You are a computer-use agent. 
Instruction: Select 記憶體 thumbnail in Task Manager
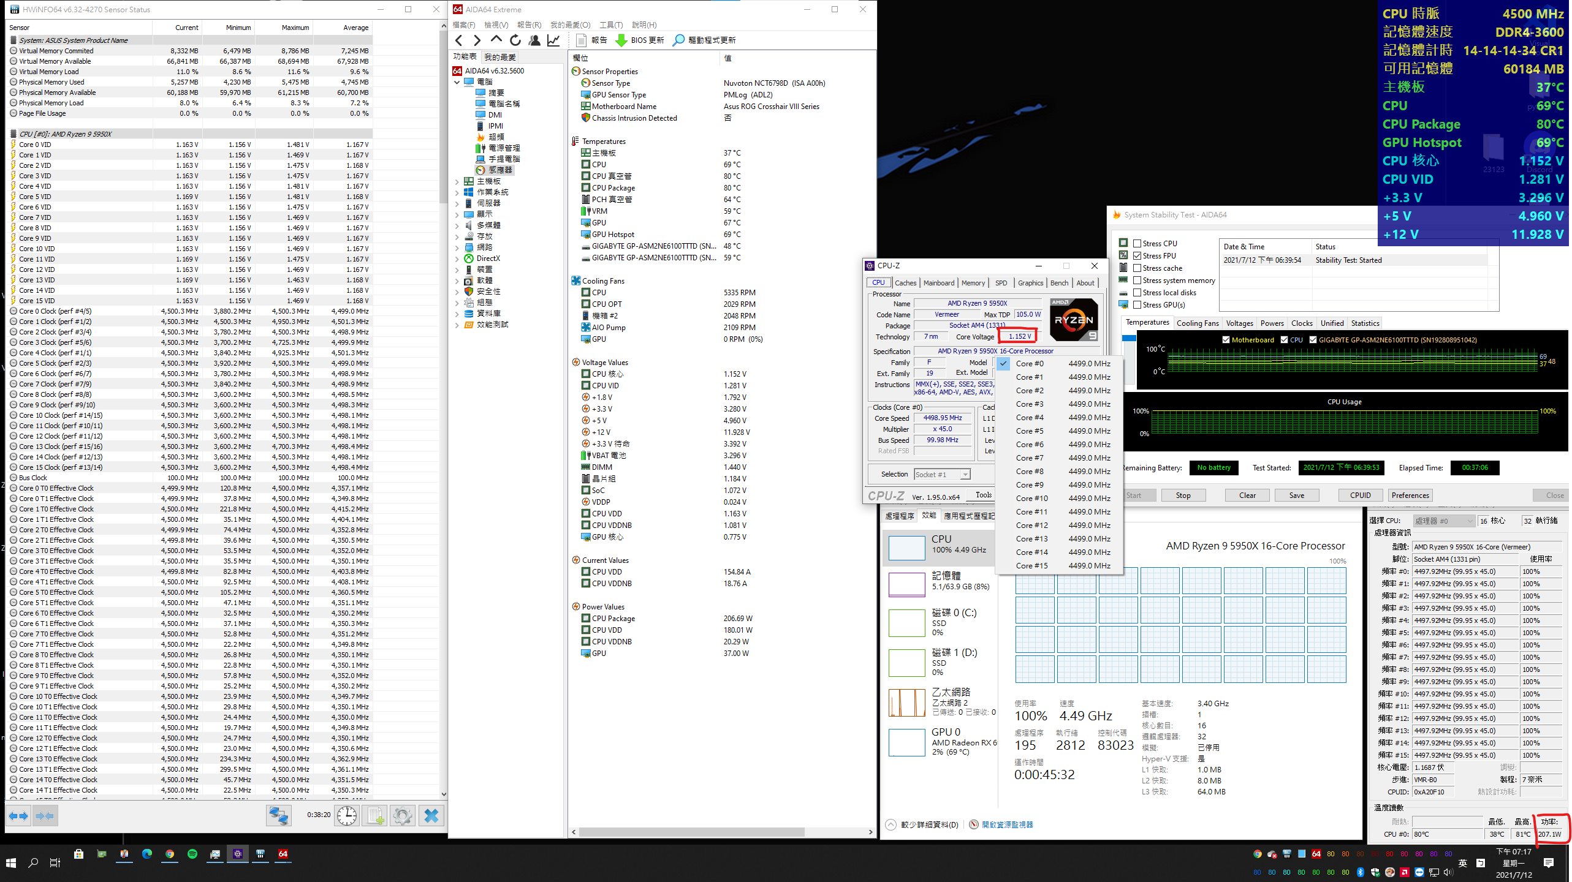tap(906, 584)
